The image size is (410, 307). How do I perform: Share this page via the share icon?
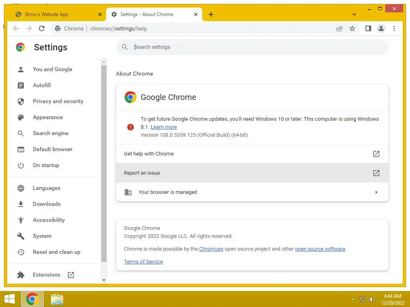pyautogui.click(x=340, y=28)
